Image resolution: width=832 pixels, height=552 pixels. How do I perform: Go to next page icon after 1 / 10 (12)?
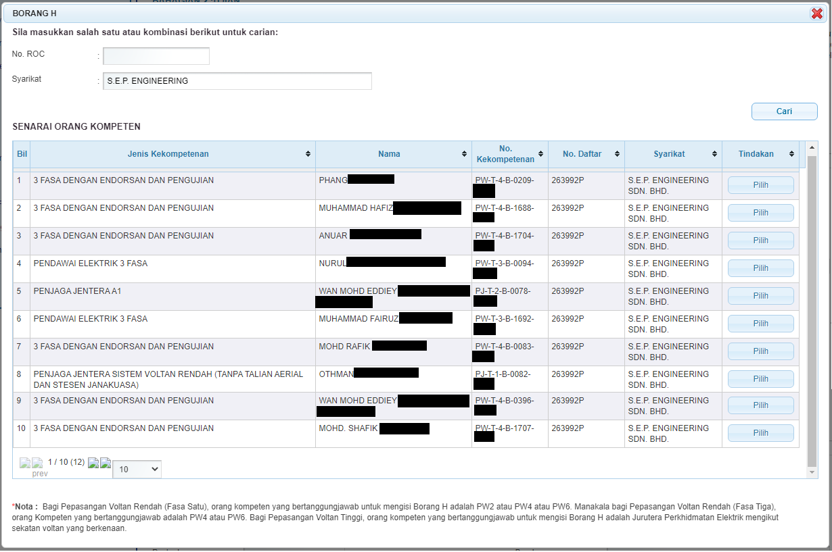[x=93, y=463]
